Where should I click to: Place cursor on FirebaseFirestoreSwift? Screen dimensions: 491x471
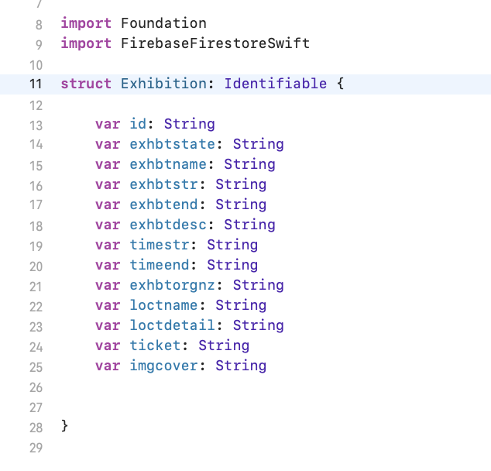pyautogui.click(x=215, y=43)
